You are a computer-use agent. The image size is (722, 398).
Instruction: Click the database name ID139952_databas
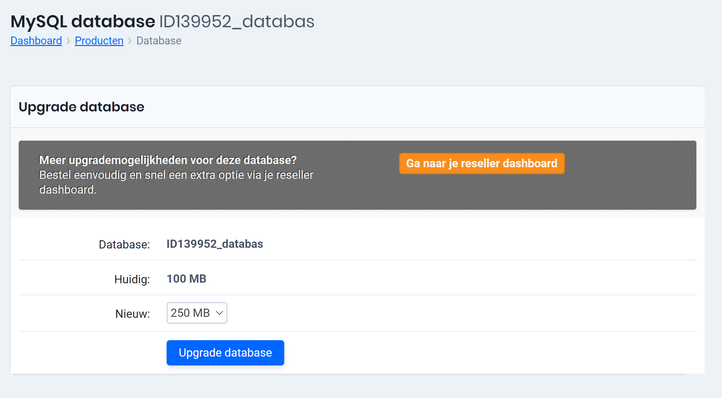(215, 244)
